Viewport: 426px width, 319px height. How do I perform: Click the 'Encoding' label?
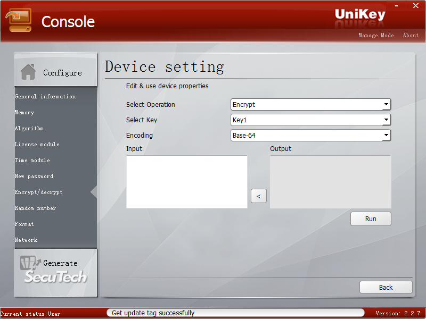[x=140, y=136]
